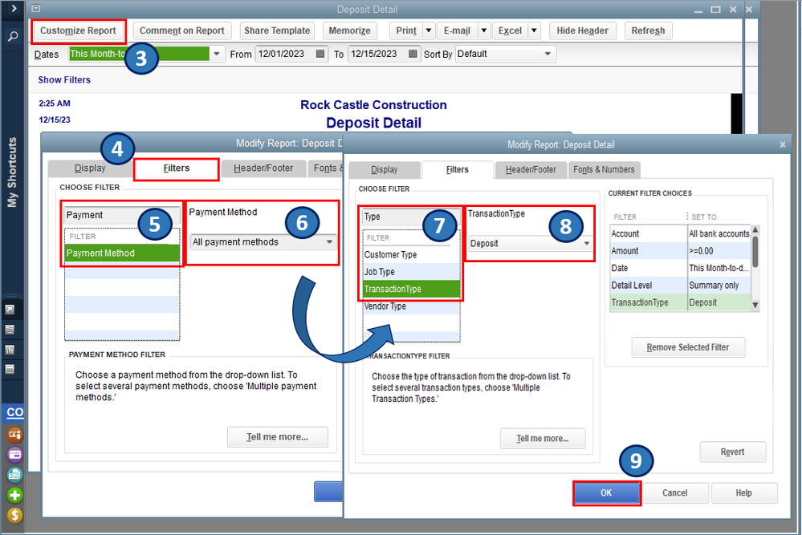This screenshot has height=535, width=802.
Task: Click the orange payroll person sidebar icon
Action: pyautogui.click(x=14, y=435)
